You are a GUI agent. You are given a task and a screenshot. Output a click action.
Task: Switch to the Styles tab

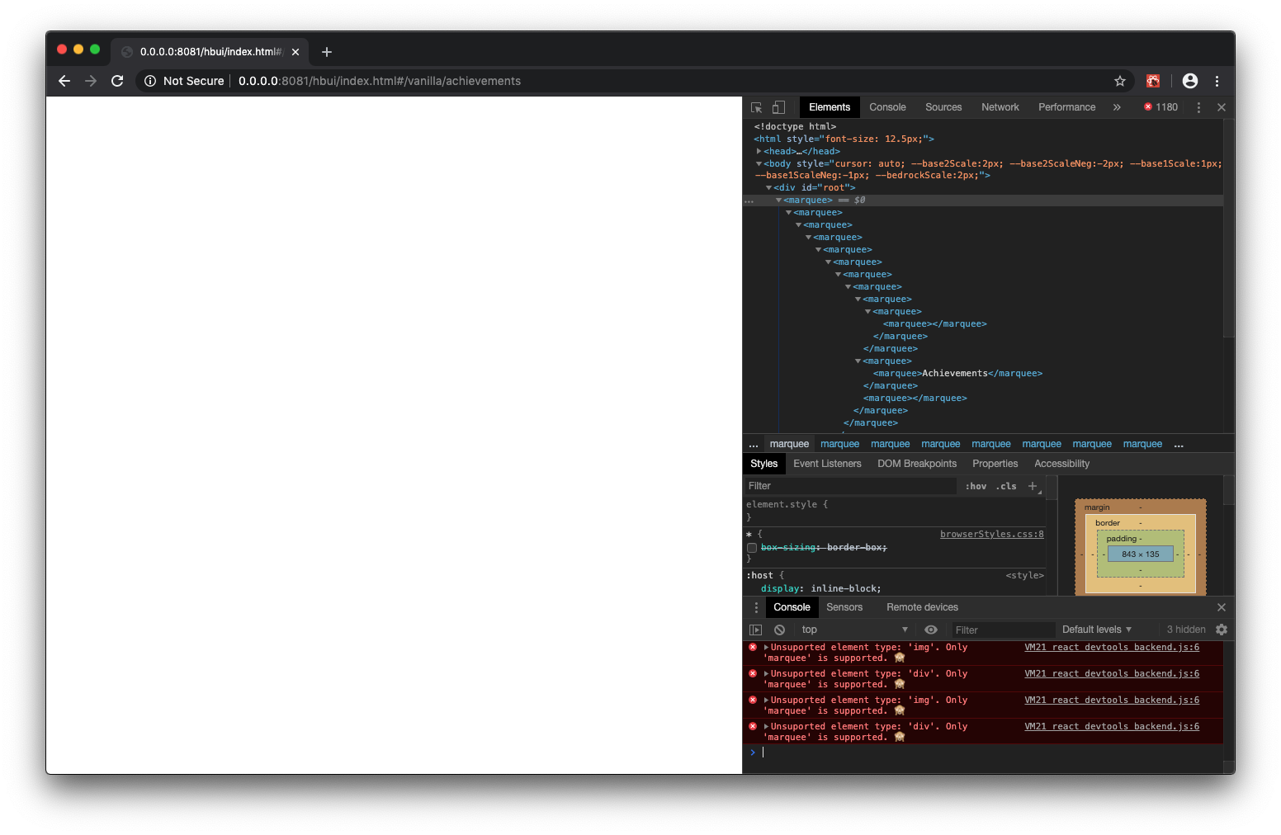763,464
